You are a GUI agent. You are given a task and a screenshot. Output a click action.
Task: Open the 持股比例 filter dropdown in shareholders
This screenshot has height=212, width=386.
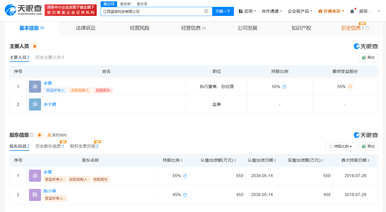coord(341,147)
